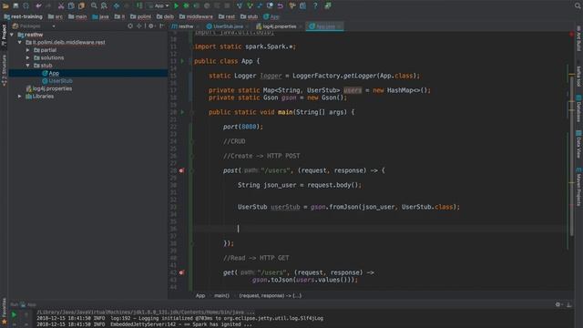Click the VCS Commit icon
The width and height of the screenshot is (583, 328).
point(250,5)
